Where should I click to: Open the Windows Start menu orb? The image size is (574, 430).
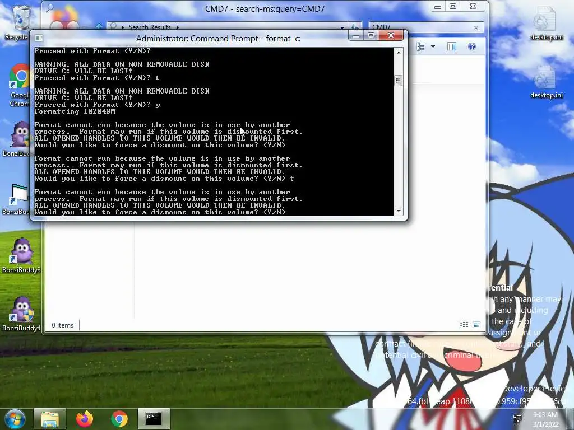[15, 419]
